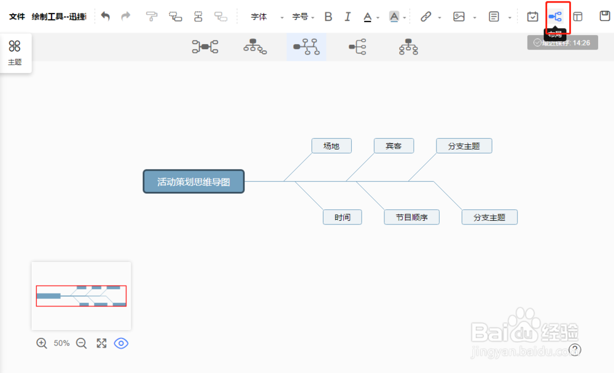Click the 文件 menu
Viewport: 614px width, 373px height.
(x=15, y=17)
